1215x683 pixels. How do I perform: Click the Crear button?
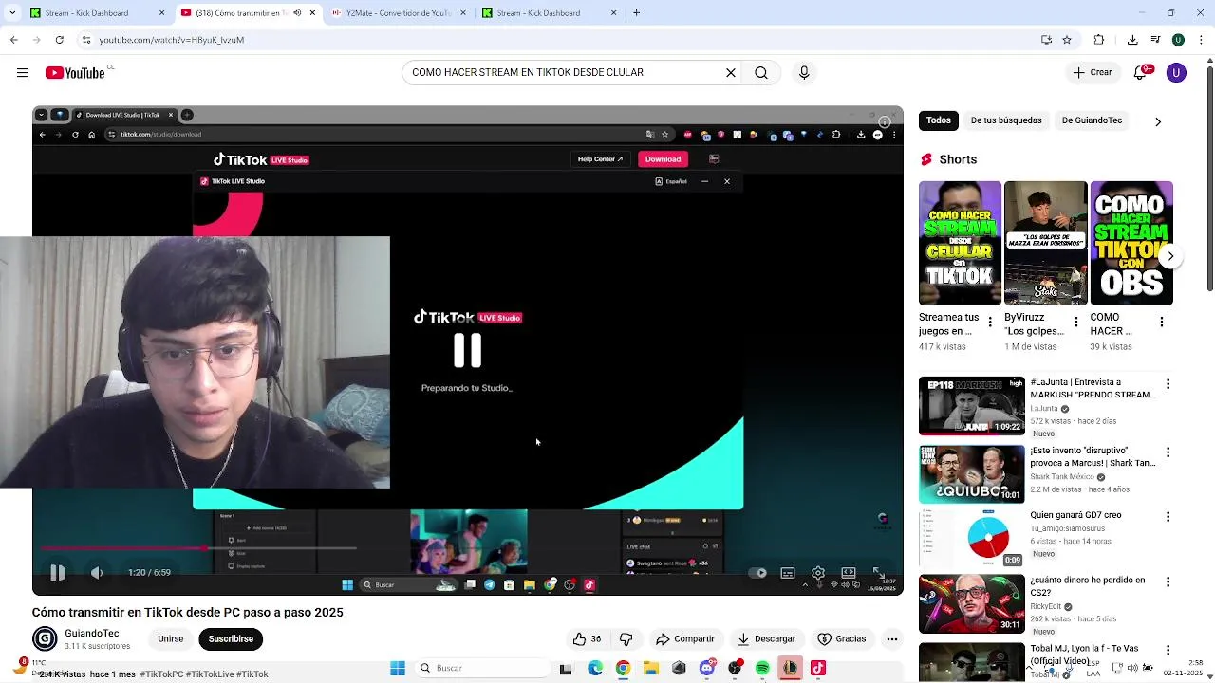1093,72
